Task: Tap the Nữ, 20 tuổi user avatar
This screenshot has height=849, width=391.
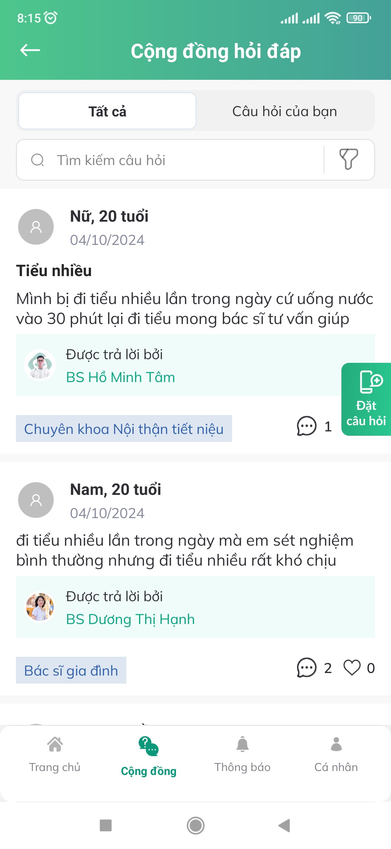Action: (x=36, y=227)
